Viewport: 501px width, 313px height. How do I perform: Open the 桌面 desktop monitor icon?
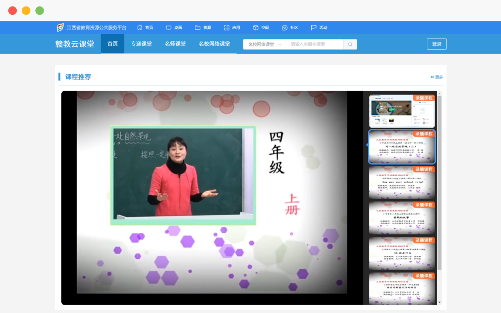(x=168, y=27)
